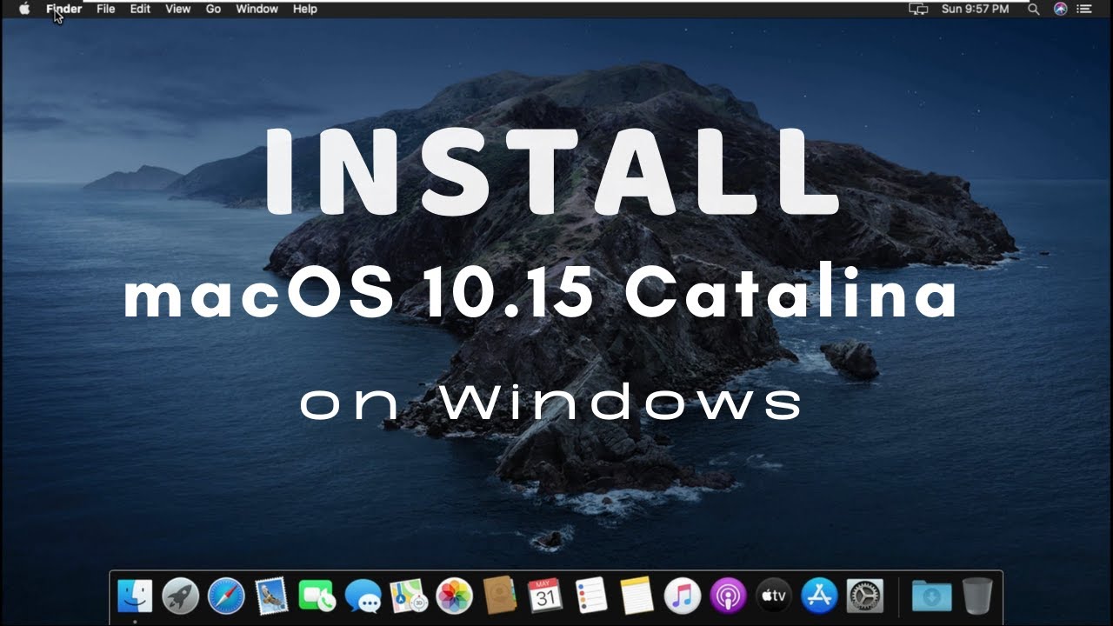Open Finder from the Dock
Screen dimensions: 1113x626
click(x=135, y=596)
